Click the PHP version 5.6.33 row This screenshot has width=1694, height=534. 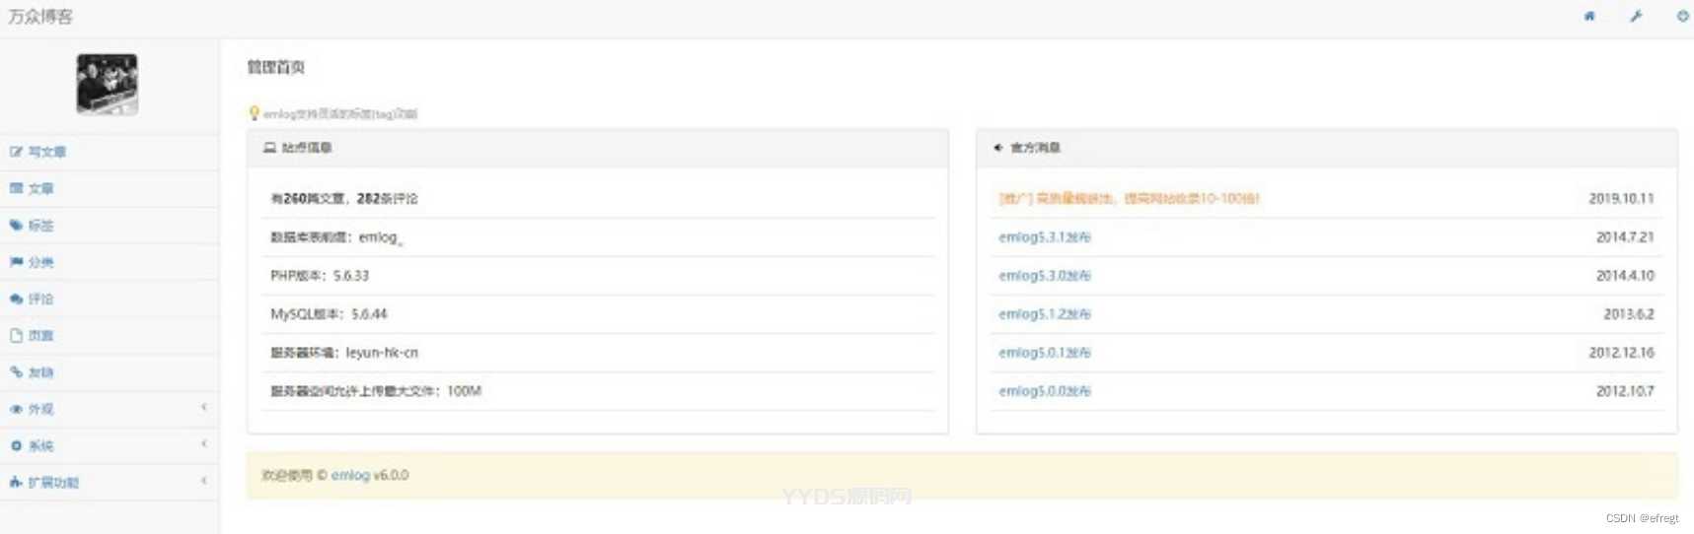[x=598, y=276]
